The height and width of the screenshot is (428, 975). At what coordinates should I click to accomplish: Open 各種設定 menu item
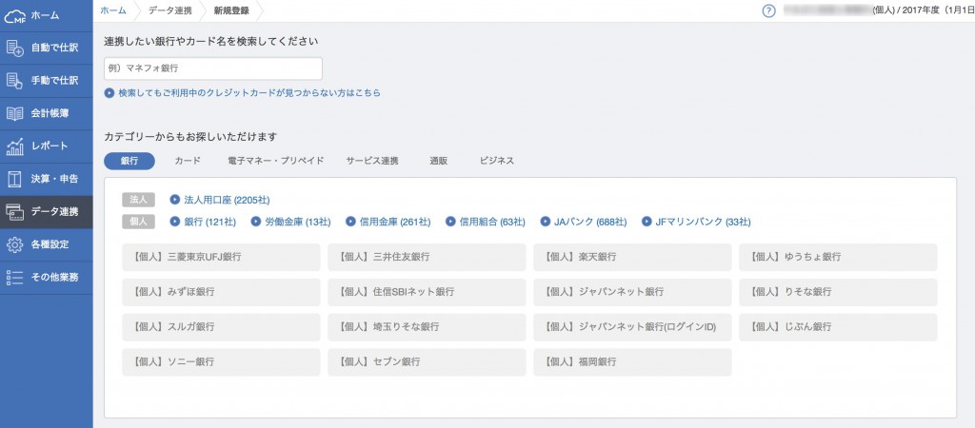[x=47, y=244]
